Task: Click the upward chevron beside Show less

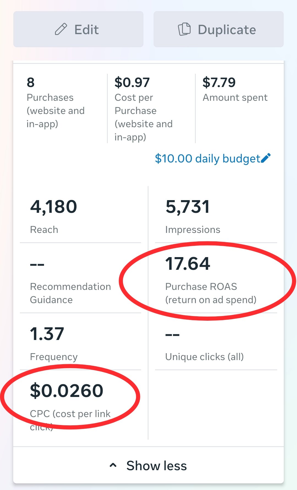Action: 113,465
